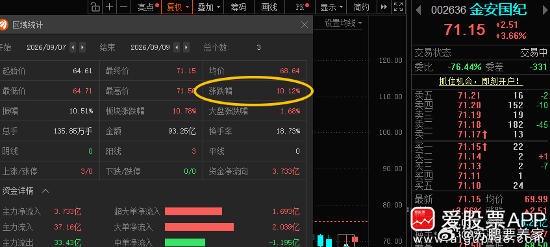The height and width of the screenshot is (247, 550).
Task: Click the 委比 value -76.44%
Action: pyautogui.click(x=464, y=67)
